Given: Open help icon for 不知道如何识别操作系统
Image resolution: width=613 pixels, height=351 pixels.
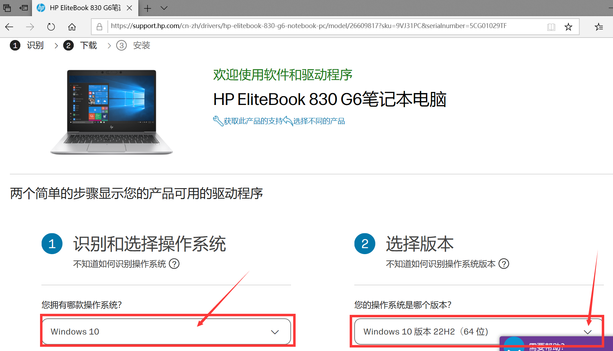Looking at the screenshot, I should 174,264.
